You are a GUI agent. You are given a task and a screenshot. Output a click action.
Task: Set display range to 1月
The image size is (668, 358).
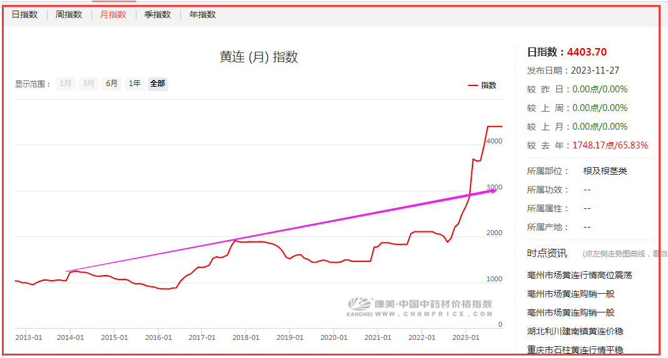pyautogui.click(x=66, y=84)
